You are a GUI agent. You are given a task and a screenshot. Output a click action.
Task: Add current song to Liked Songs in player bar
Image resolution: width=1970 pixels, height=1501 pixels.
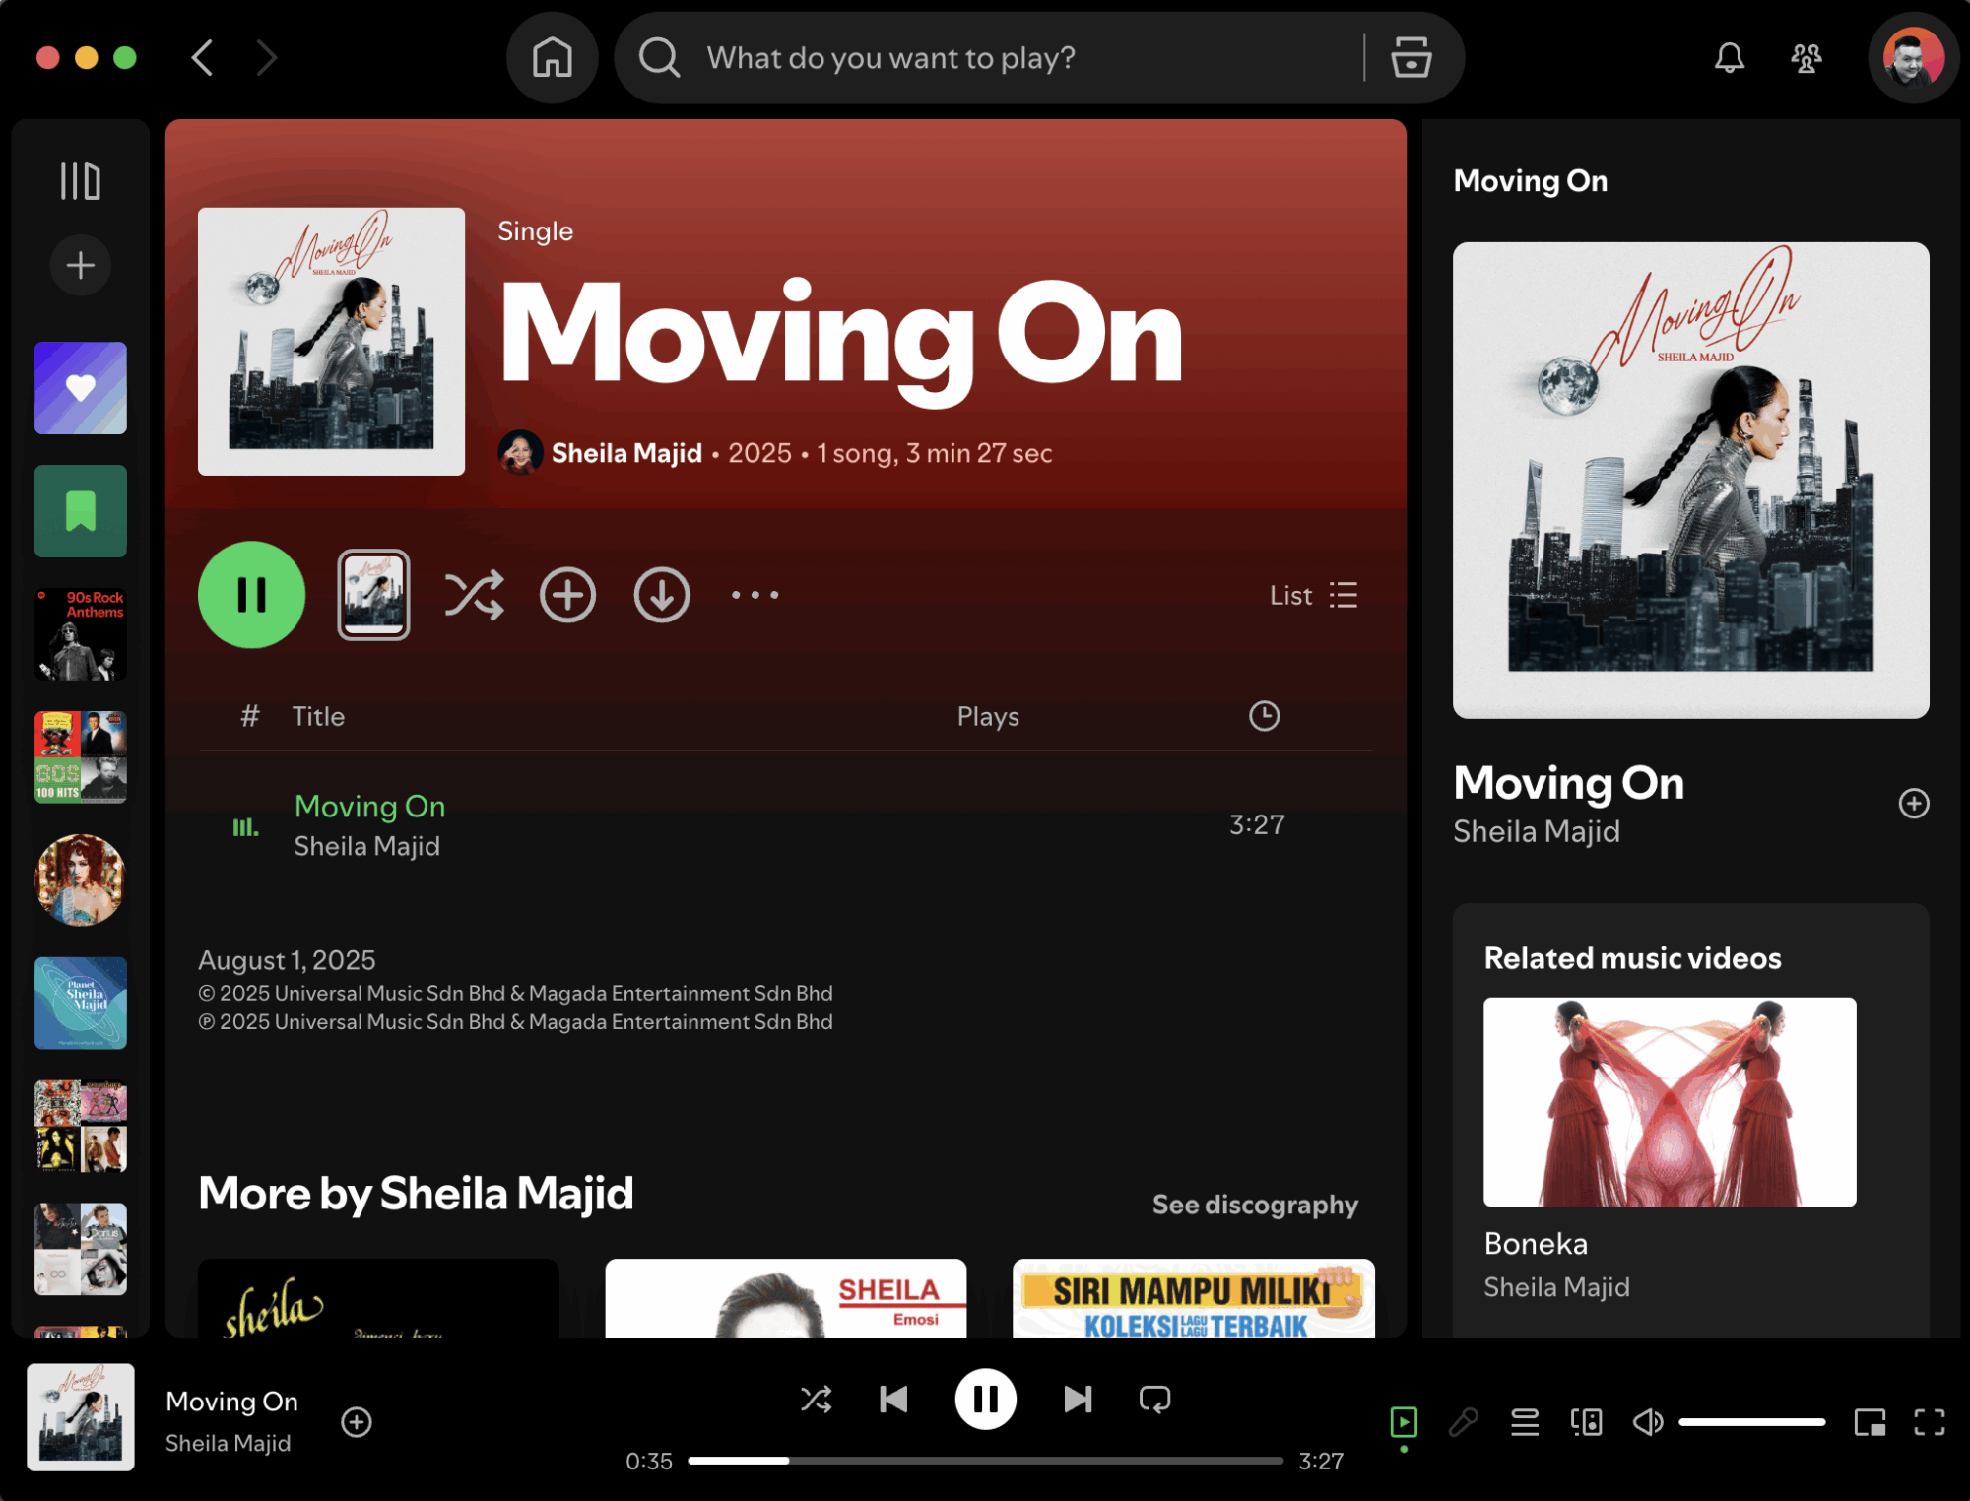pyautogui.click(x=356, y=1422)
